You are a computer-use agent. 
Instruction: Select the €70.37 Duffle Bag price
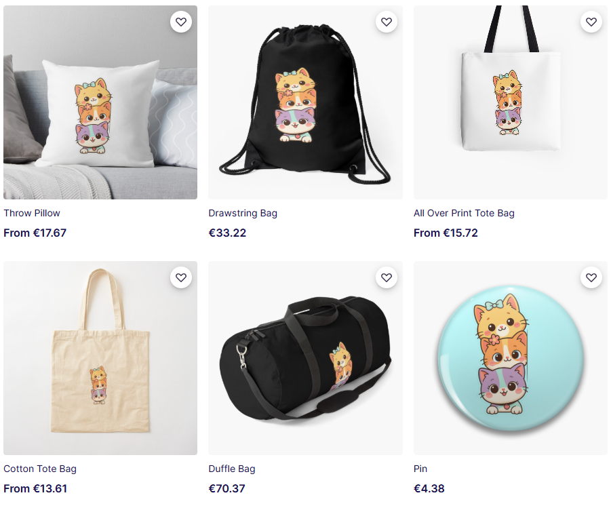coord(226,488)
